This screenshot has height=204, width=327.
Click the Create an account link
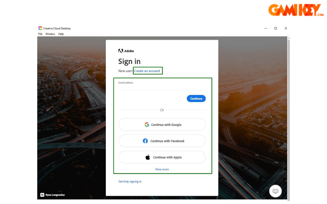(147, 71)
